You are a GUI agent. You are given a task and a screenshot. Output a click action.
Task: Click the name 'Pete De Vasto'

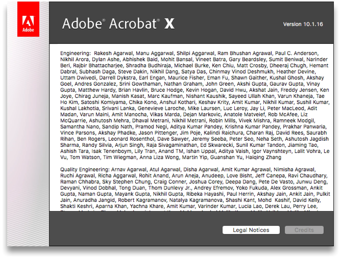pos(275,182)
